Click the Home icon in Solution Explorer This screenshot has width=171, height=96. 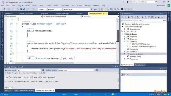129,17
